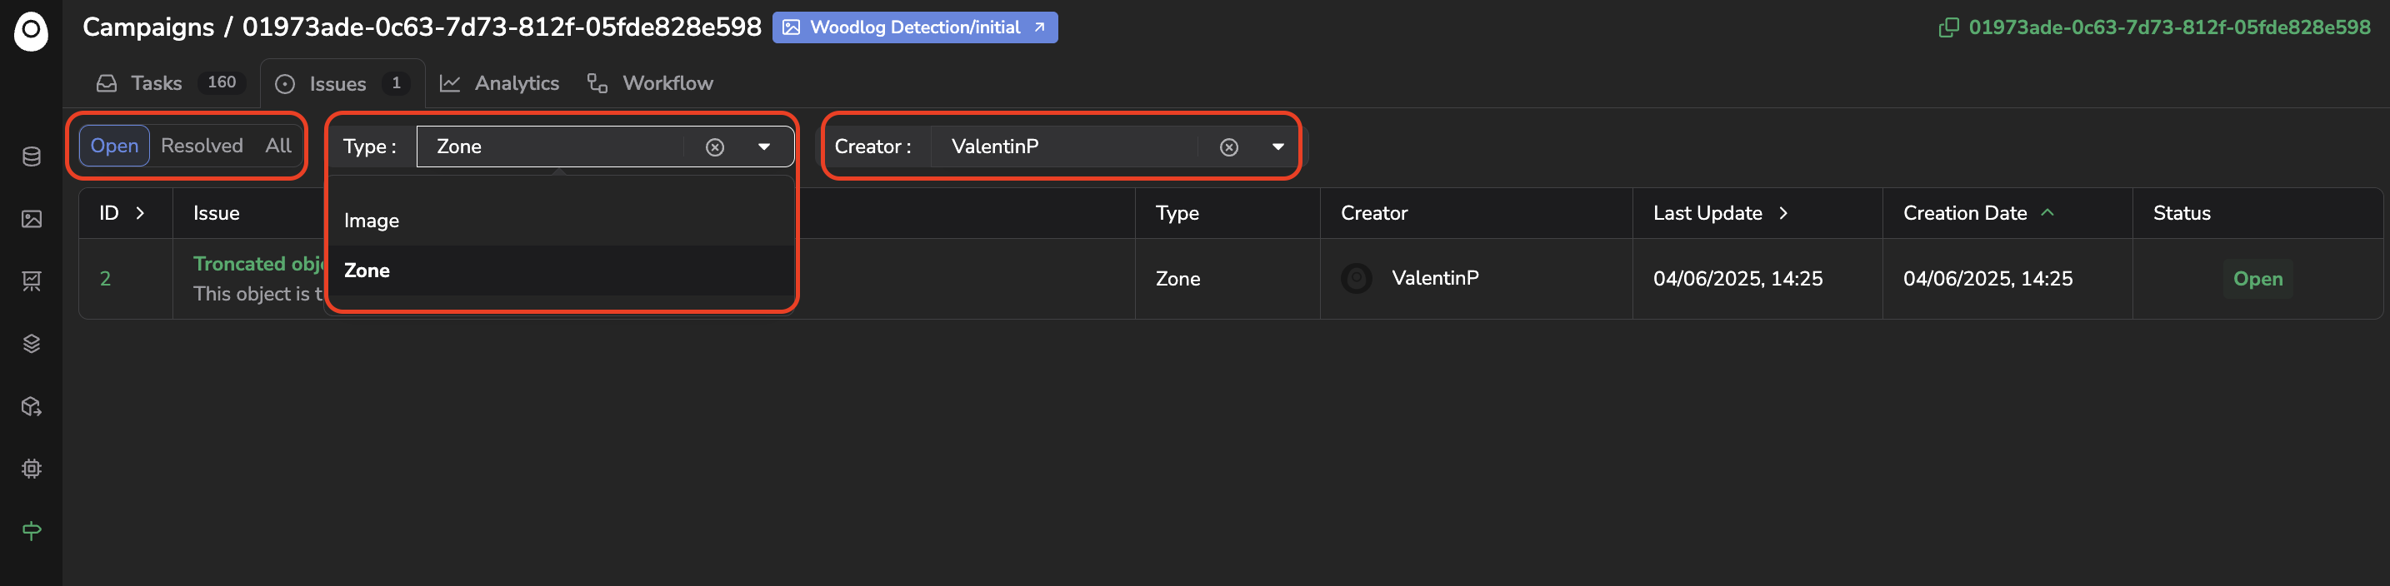
Task: Clear the Type filter value
Action: click(x=714, y=147)
